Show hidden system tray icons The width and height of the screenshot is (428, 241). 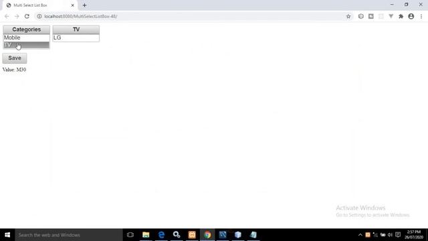point(360,235)
